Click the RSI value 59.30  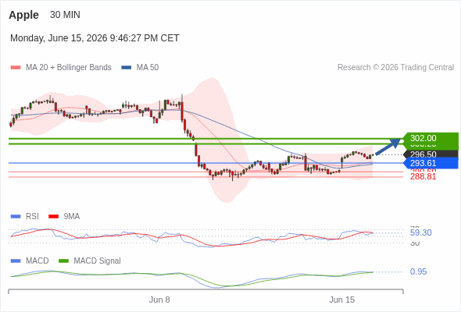point(420,232)
